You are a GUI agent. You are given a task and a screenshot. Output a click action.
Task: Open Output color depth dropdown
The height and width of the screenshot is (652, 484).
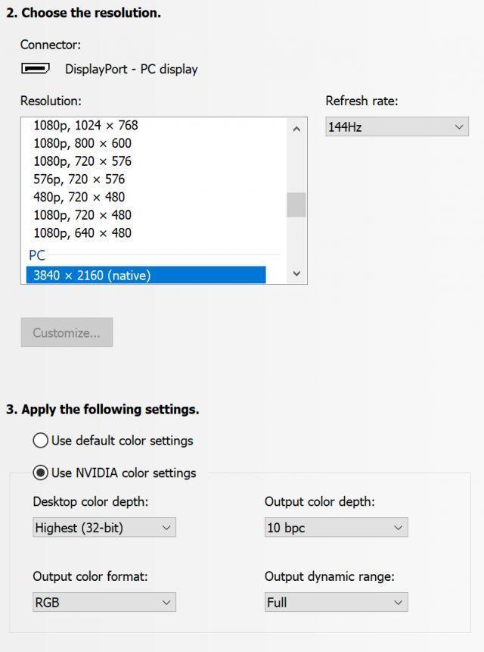pos(336,528)
